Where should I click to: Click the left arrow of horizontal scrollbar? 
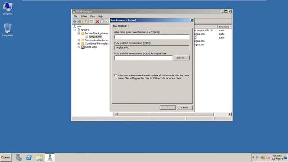click(116, 114)
